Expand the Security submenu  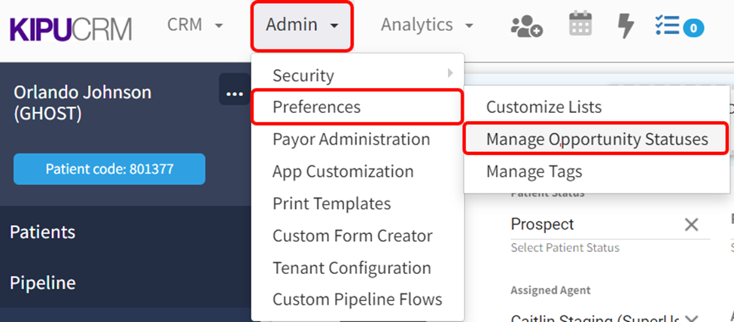(358, 75)
